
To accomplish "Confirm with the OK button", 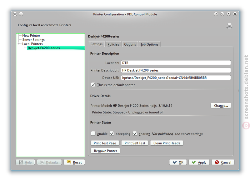I will click(x=178, y=162).
